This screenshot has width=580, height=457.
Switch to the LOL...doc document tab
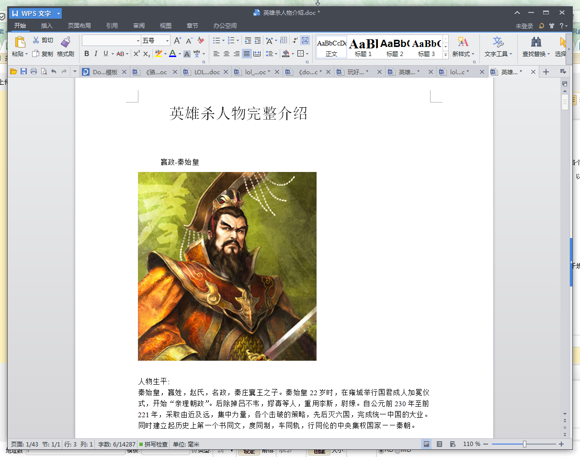(206, 72)
